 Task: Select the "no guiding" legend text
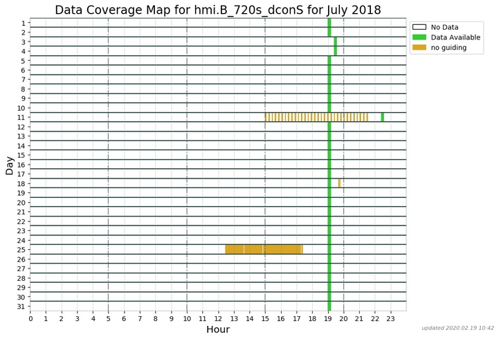click(x=448, y=48)
